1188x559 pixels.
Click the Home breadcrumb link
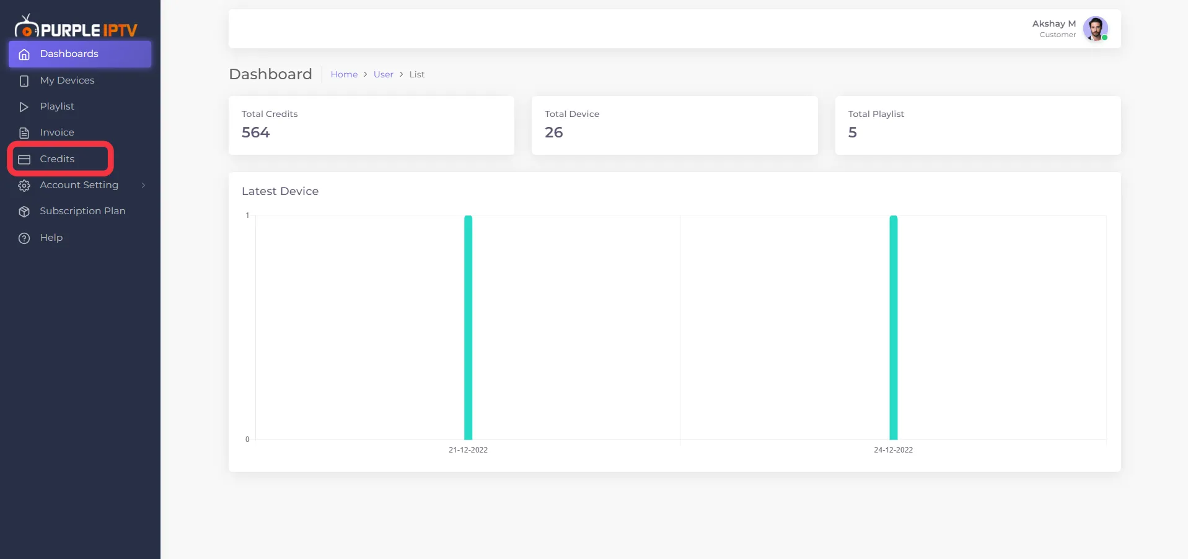click(344, 74)
